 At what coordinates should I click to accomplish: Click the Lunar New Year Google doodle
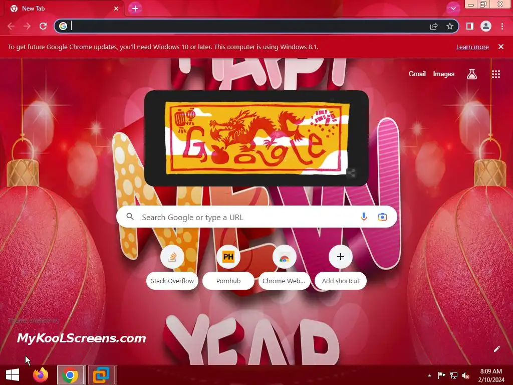[x=257, y=138]
